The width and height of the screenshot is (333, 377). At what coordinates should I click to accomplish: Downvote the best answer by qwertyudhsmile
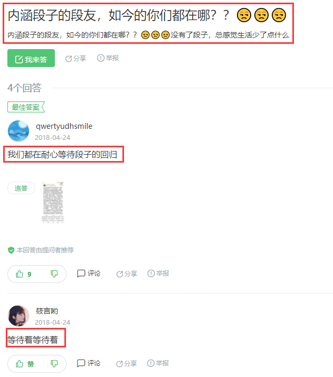54,274
